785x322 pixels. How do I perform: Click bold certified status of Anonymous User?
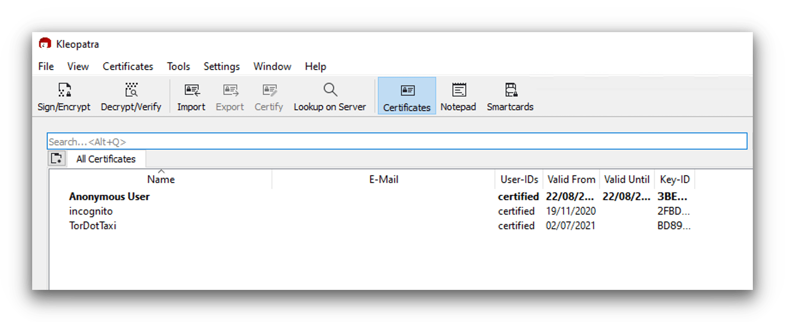518,197
